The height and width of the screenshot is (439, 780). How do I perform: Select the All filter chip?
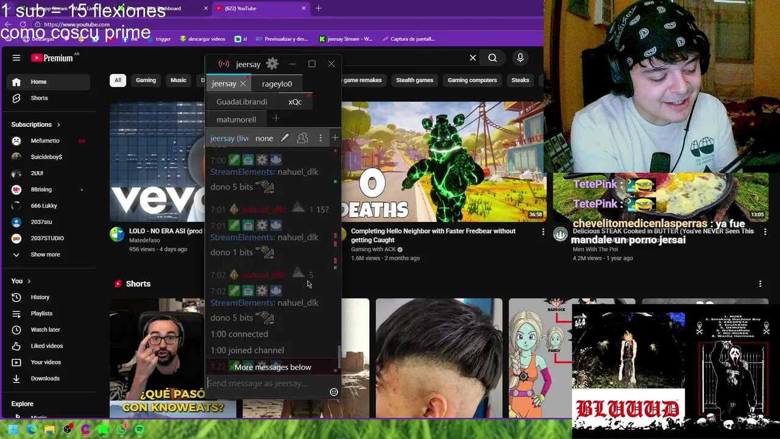[118, 80]
